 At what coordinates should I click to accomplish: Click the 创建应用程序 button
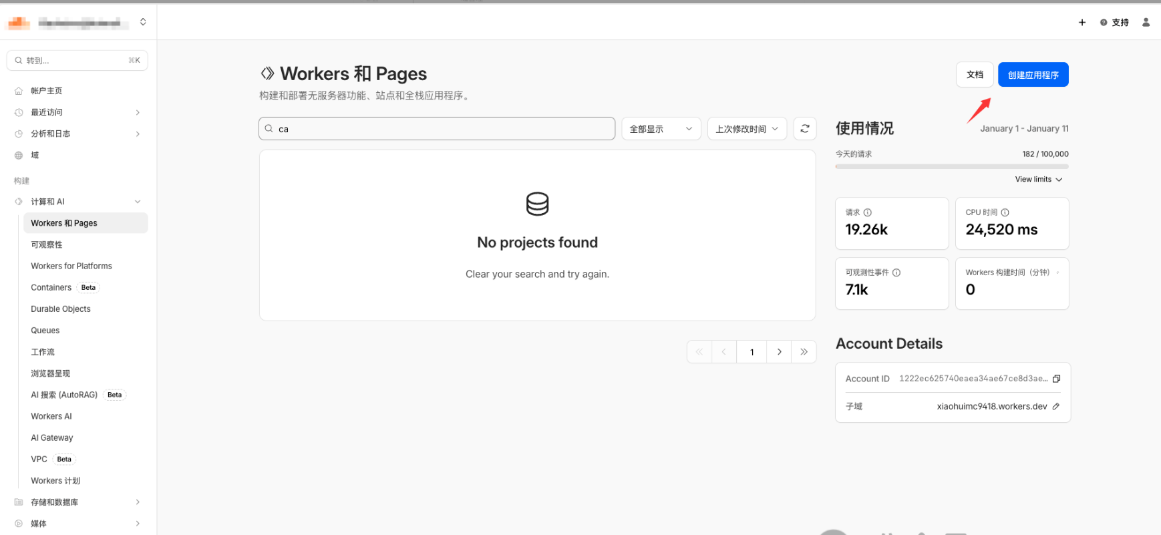(x=1033, y=75)
